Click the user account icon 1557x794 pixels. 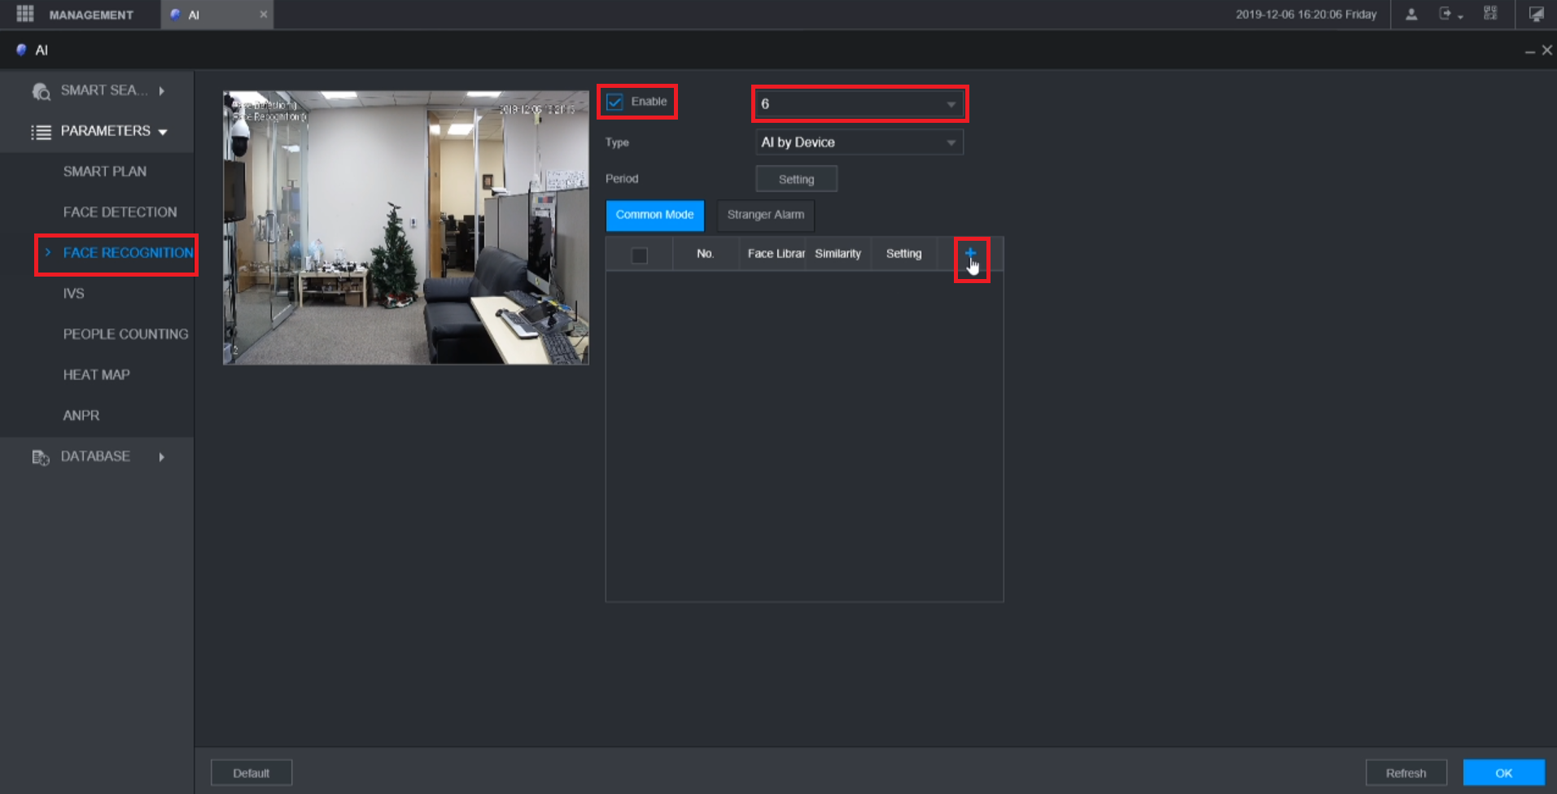(x=1411, y=14)
